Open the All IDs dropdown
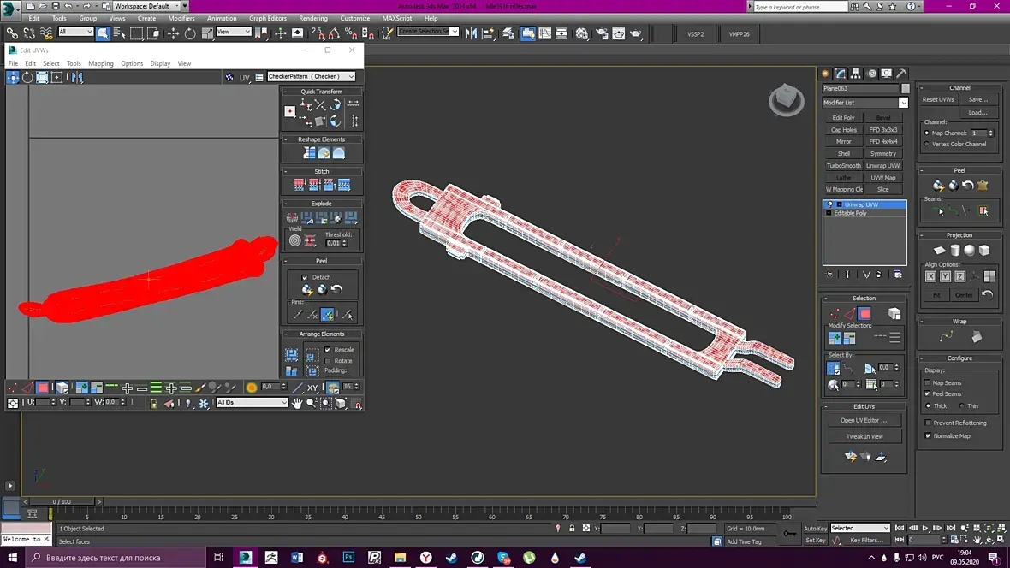Image resolution: width=1010 pixels, height=568 pixels. pyautogui.click(x=252, y=402)
